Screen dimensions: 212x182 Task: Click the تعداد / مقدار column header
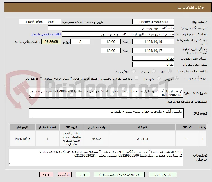point(47,127)
